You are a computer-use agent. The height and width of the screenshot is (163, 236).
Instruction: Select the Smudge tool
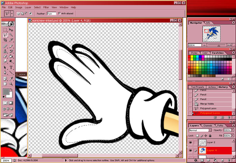(x=5, y=62)
